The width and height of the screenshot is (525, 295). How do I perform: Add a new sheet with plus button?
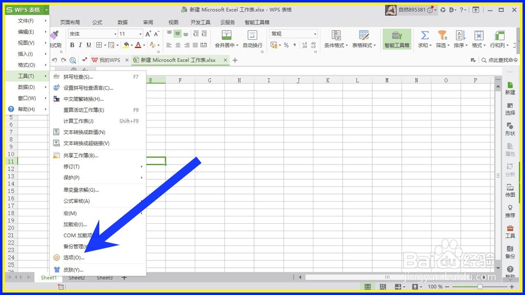pos(124,278)
